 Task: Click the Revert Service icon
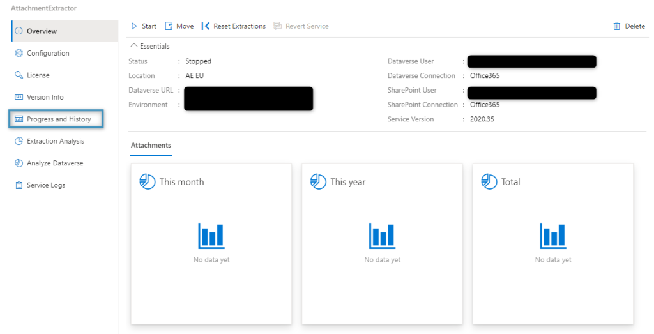[x=277, y=26]
